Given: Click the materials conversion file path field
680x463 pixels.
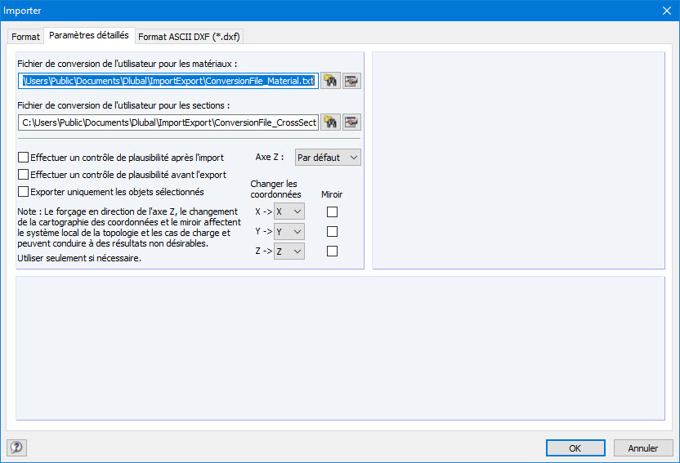Looking at the screenshot, I should [168, 81].
